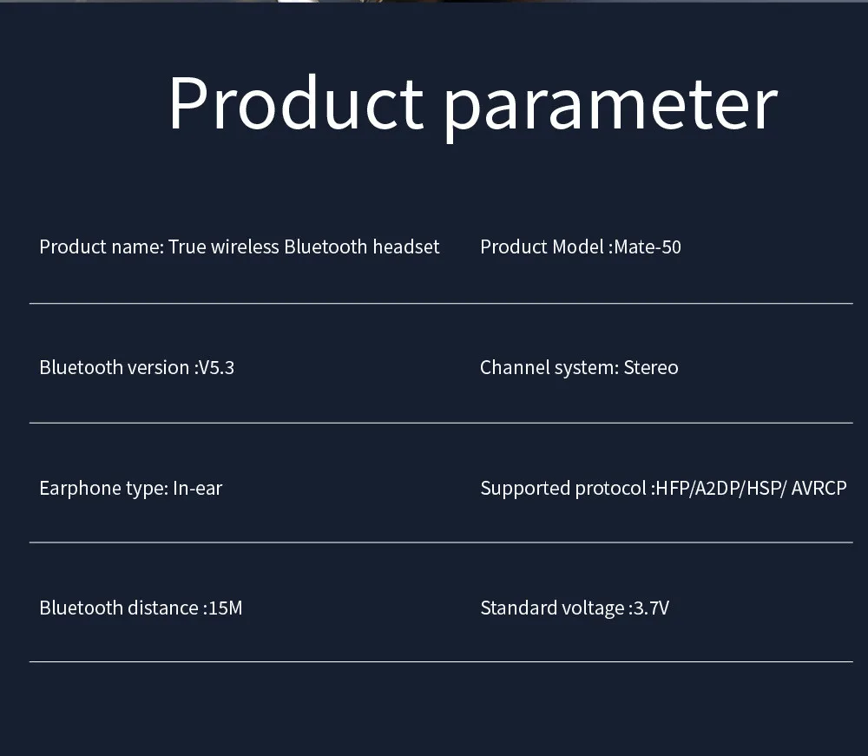Click the 'Channel system:' label
Image resolution: width=868 pixels, height=756 pixels.
point(549,368)
